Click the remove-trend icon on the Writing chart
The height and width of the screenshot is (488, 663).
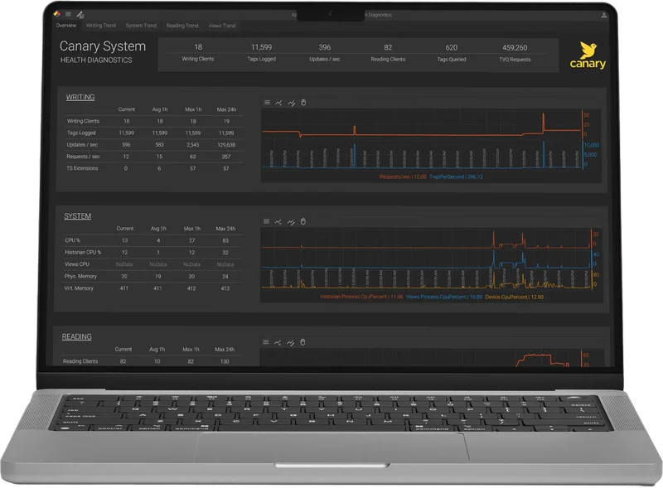pyautogui.click(x=291, y=103)
